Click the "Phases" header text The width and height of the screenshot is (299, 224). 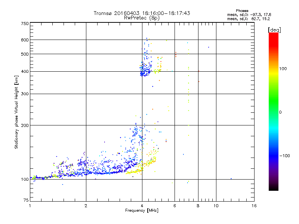coord(242,11)
